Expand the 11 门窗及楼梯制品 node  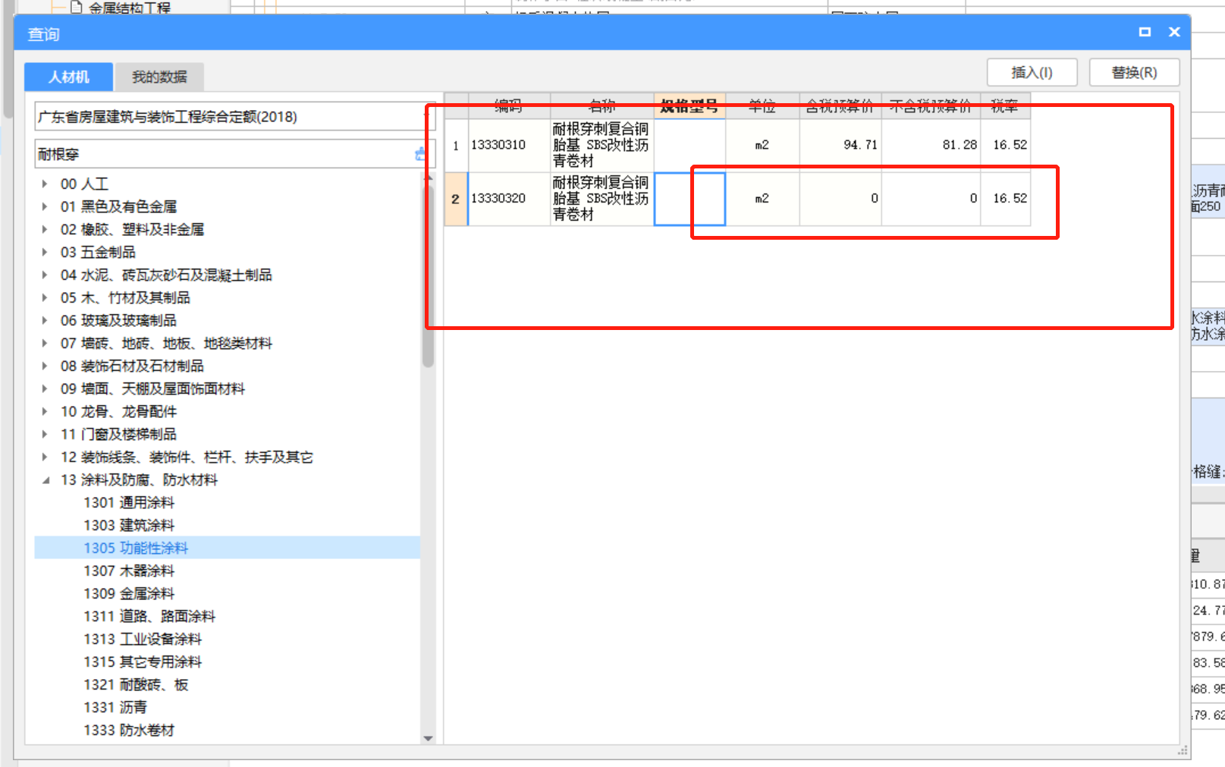45,434
